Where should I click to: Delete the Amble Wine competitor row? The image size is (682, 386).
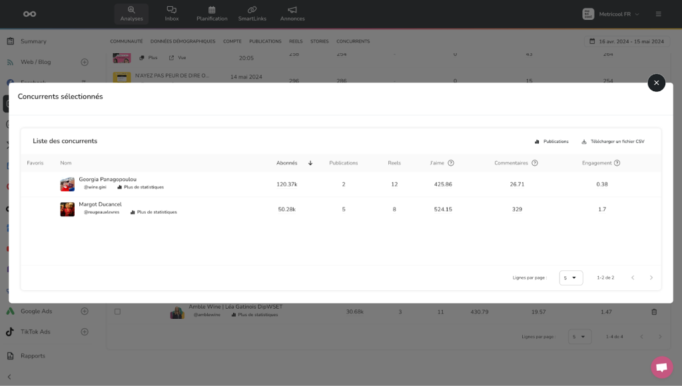[653, 311]
